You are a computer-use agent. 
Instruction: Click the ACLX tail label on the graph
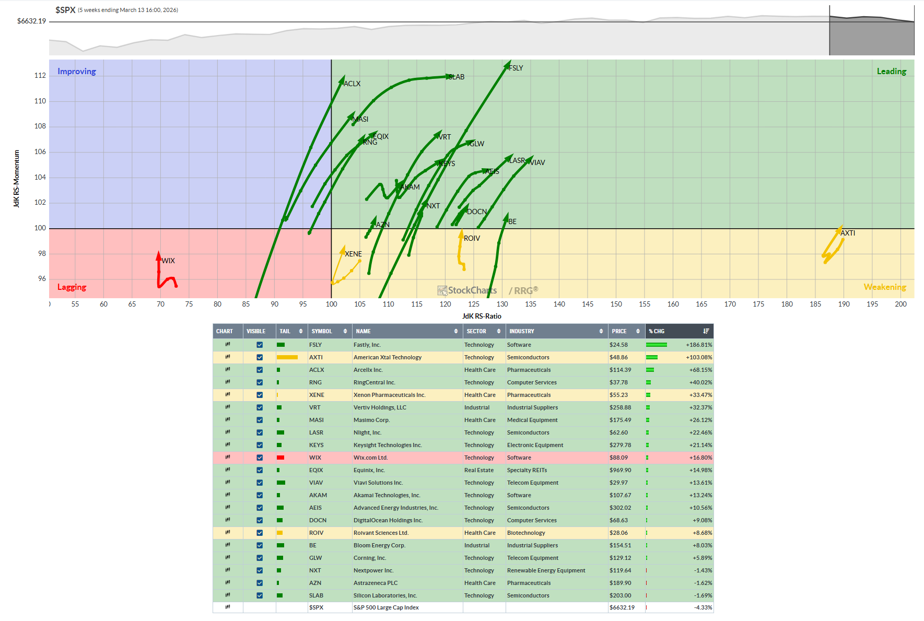point(352,84)
